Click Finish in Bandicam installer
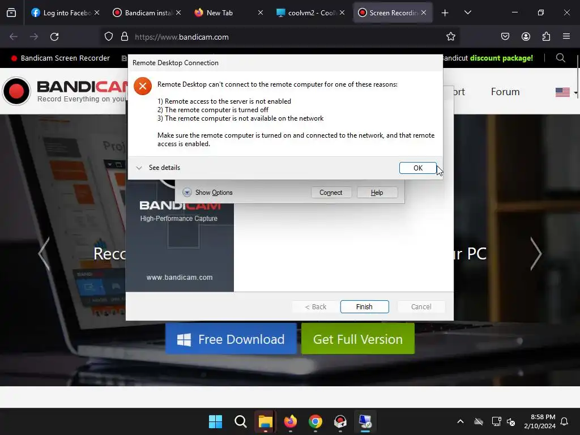Screen dimensions: 580x435 [364, 306]
